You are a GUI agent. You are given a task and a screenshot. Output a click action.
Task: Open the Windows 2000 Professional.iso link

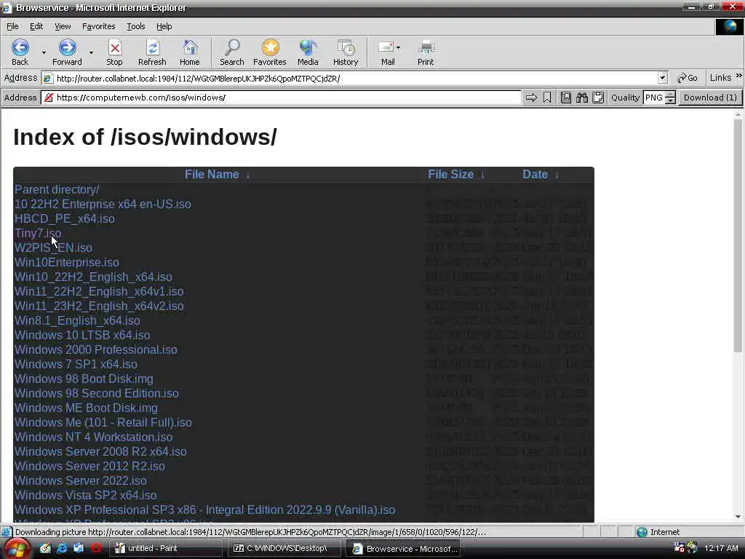point(95,349)
